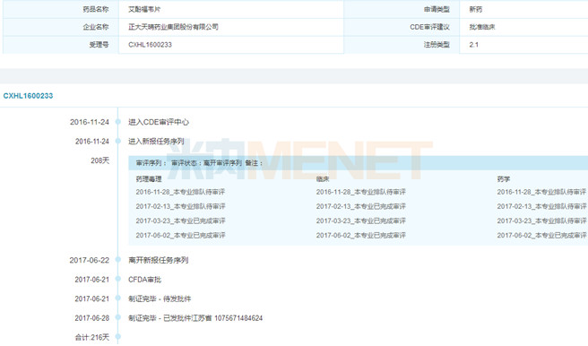This screenshot has height=346, width=588.
Task: Click the 受理号 label cell
Action: (x=61, y=45)
